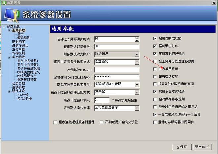Collapse the 前台参数 tree node

pos(9,57)
